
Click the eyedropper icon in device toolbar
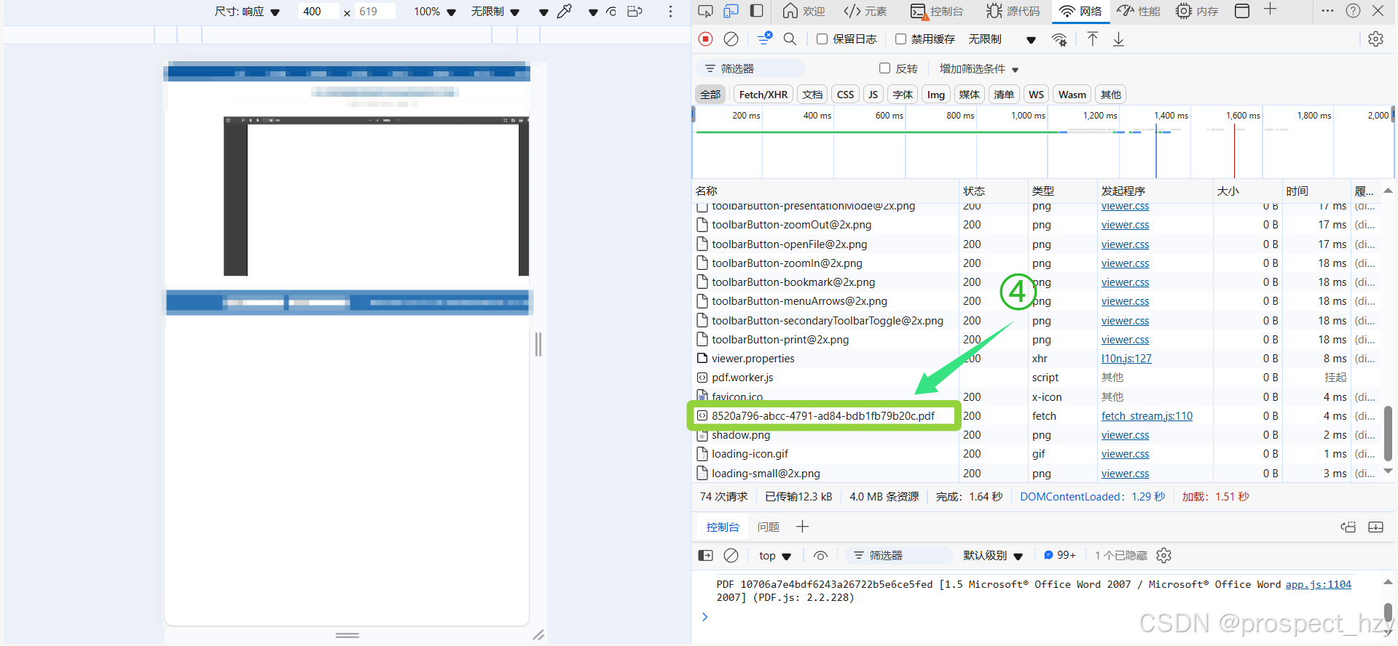pos(565,12)
